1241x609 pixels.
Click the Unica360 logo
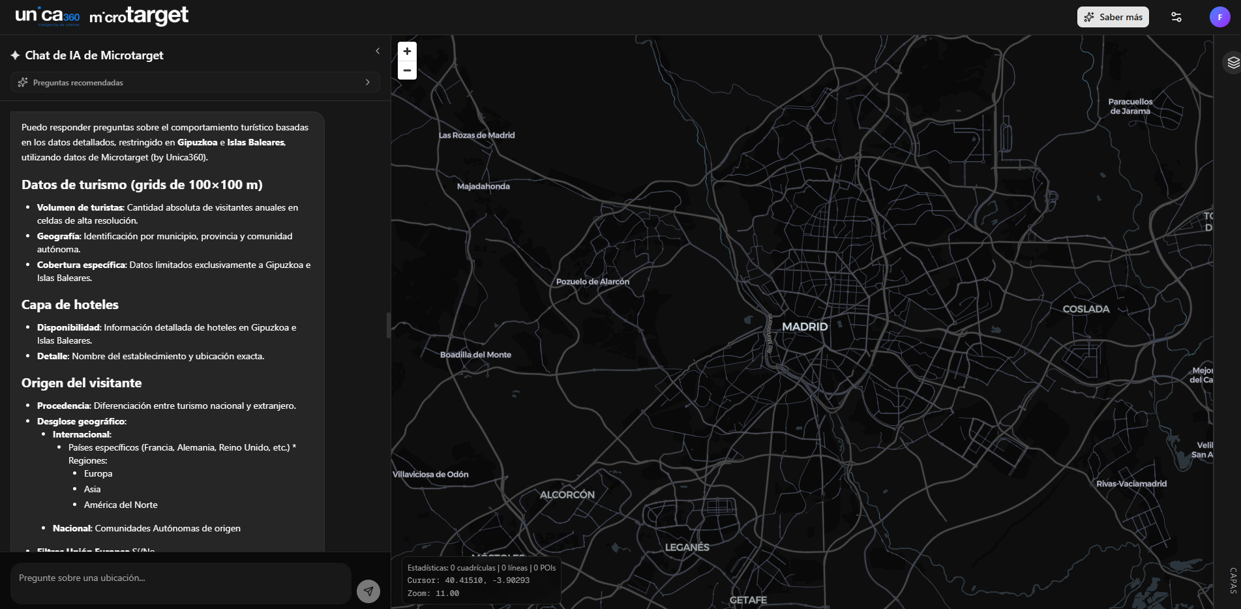point(47,16)
